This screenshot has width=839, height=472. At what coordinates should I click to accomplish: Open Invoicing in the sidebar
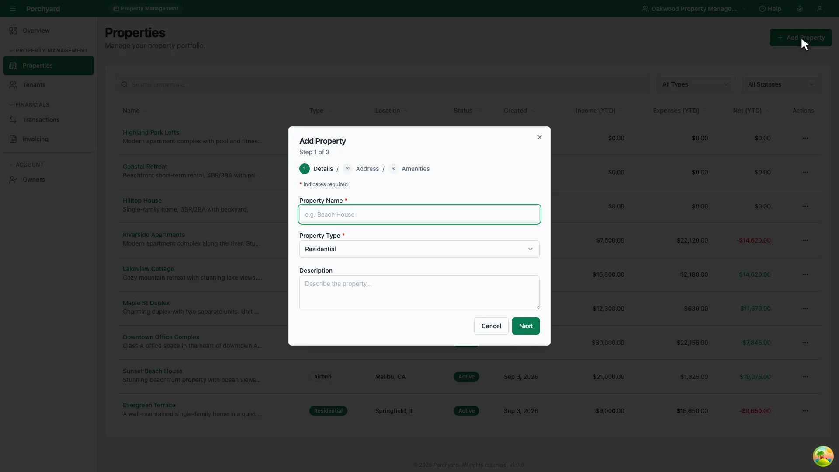pyautogui.click(x=49, y=139)
